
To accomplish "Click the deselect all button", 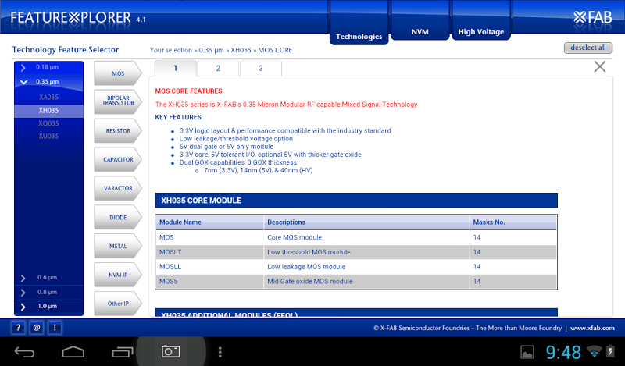I will [588, 48].
